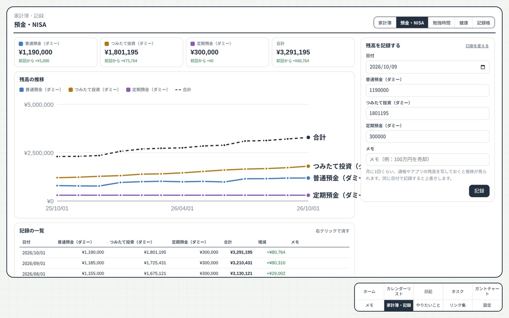Switch to the 家計簿 tab at top

coord(385,23)
